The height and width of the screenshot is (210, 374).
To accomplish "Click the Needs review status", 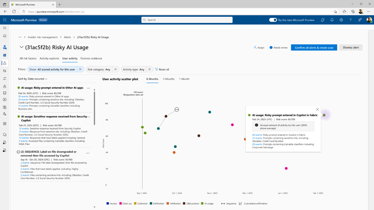I will pyautogui.click(x=279, y=47).
